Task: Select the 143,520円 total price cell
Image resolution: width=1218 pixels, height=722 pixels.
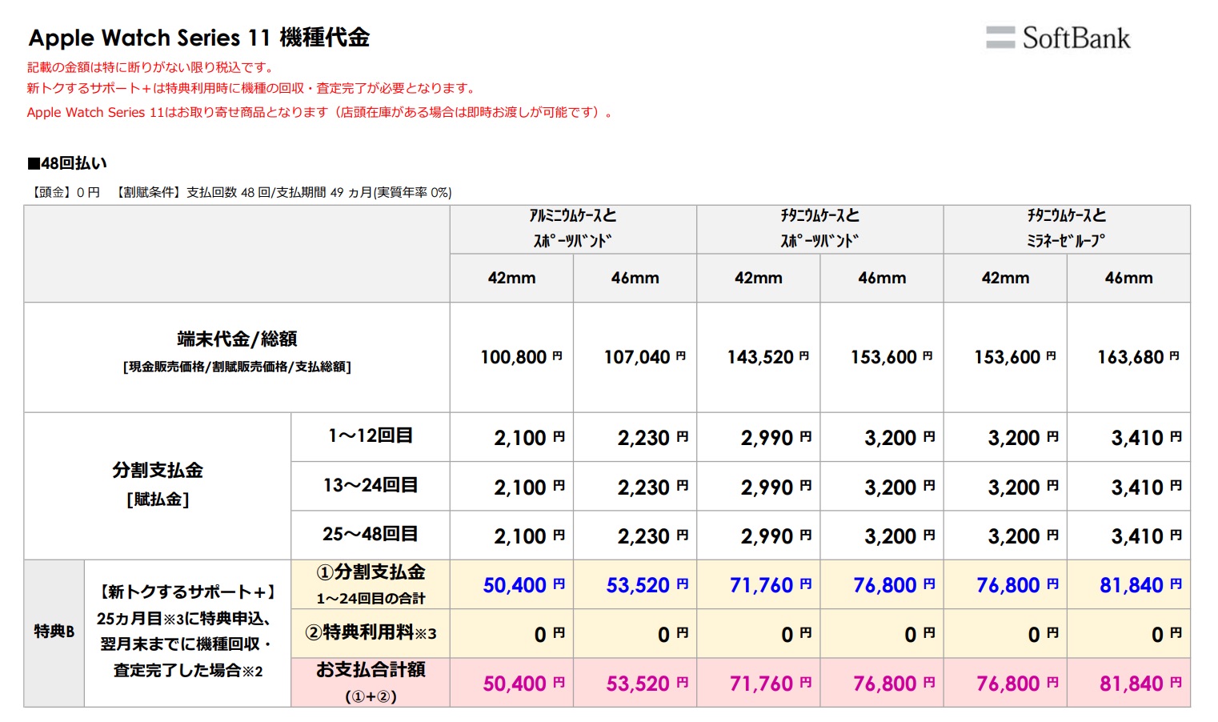Action: tap(767, 357)
